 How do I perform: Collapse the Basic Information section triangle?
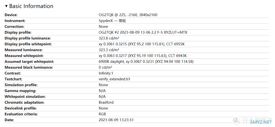click(6, 6)
